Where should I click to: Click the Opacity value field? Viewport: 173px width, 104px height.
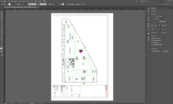[55, 4]
